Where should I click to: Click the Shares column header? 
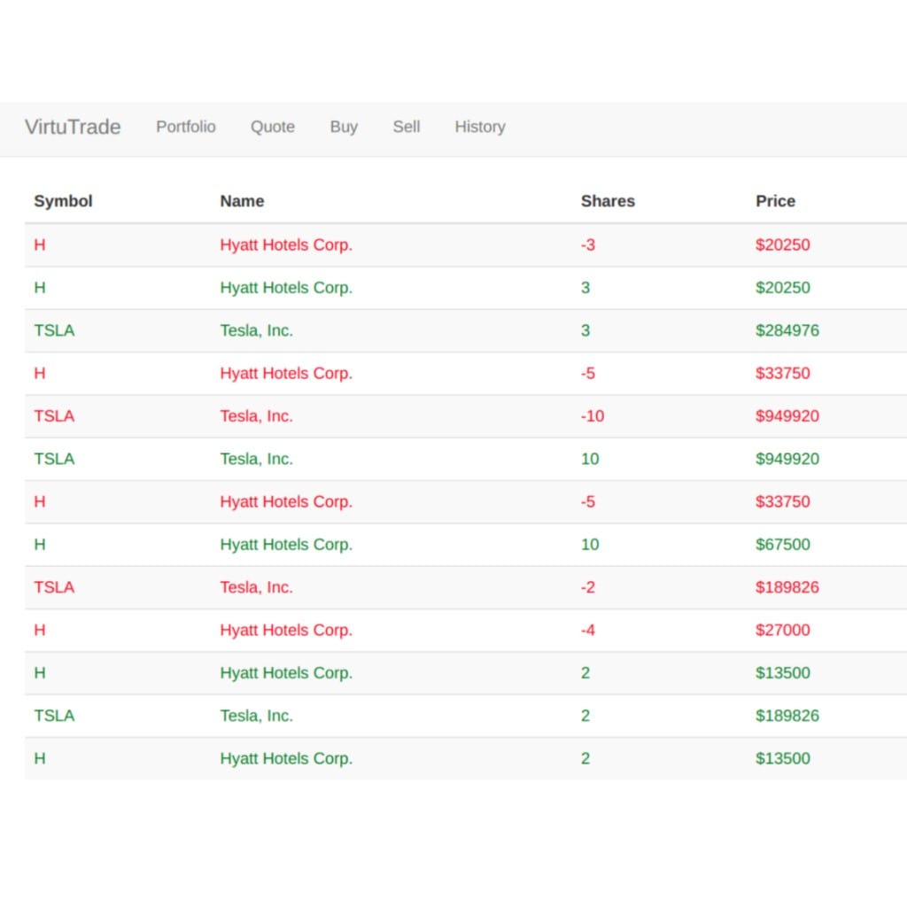click(x=608, y=201)
